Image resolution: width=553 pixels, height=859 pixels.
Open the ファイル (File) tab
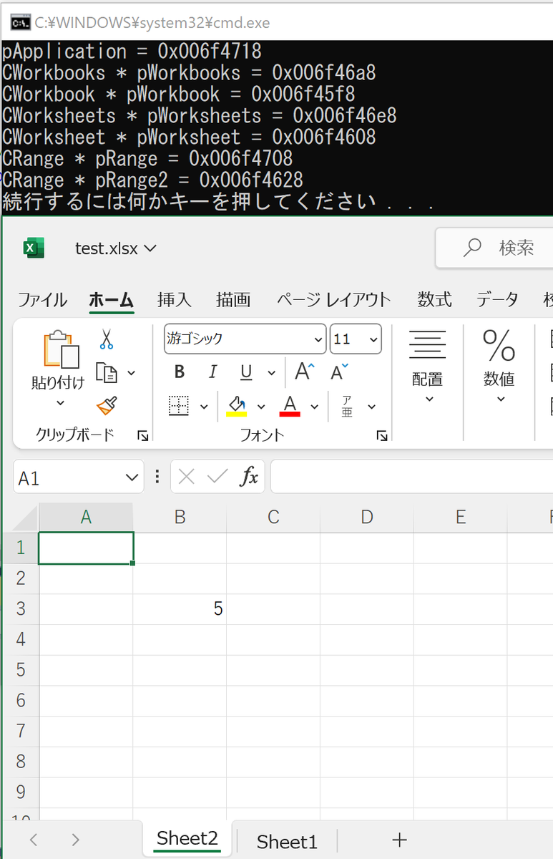point(42,300)
